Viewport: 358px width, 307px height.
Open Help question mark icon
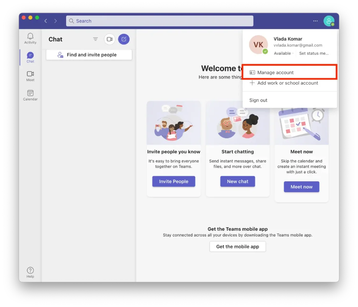[x=30, y=270]
